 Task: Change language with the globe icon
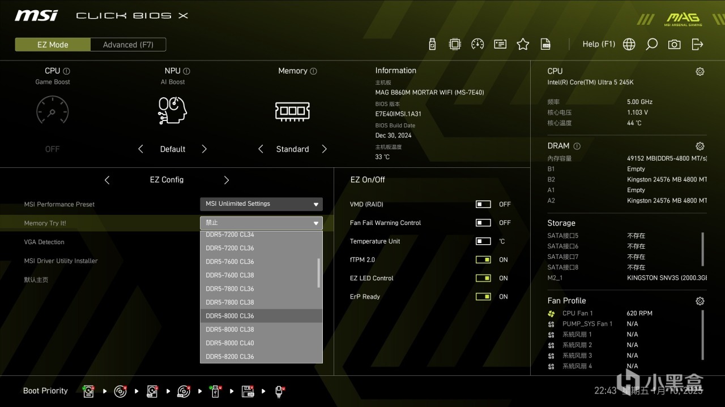tap(629, 44)
